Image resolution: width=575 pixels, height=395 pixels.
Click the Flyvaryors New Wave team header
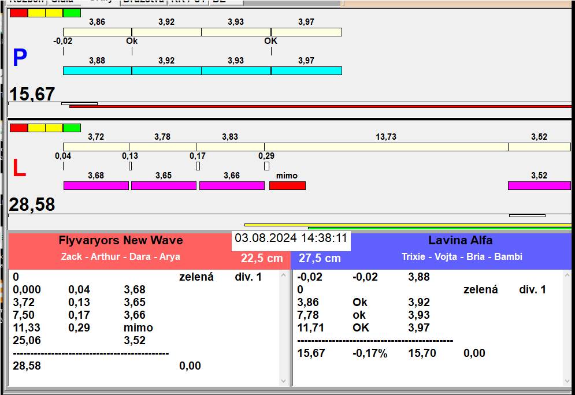(x=121, y=241)
